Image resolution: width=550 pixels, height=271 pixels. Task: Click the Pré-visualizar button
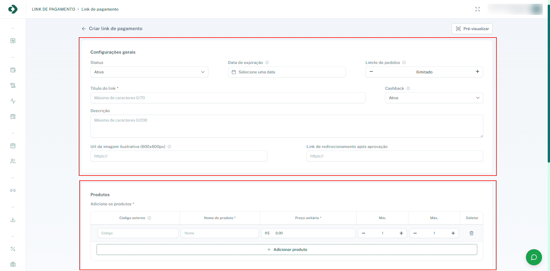[x=472, y=28]
